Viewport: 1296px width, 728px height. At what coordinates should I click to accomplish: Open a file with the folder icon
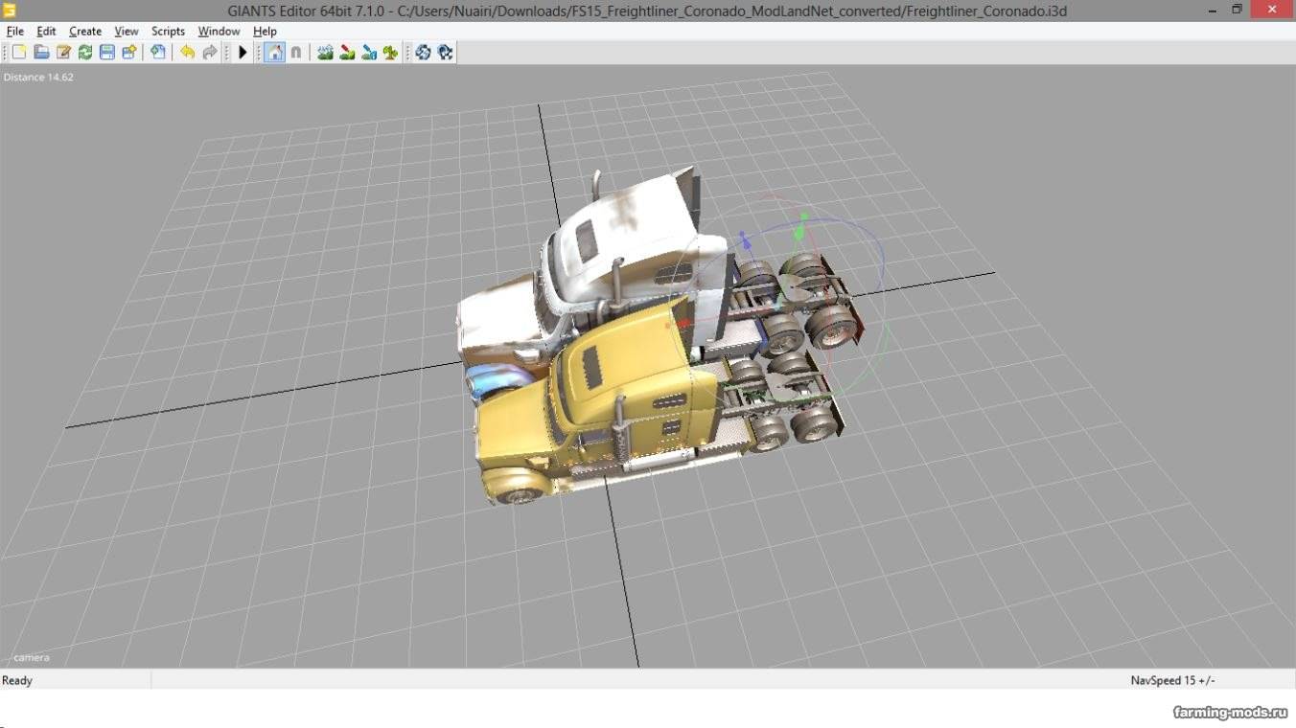pos(41,53)
